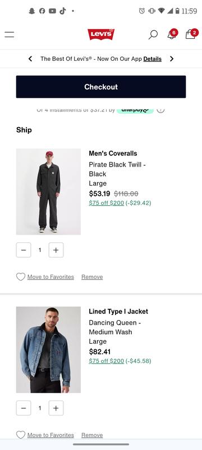This screenshot has height=450, width=202.
Task: Decrease Lined Type I Jacket quantity
Action: coord(24,408)
